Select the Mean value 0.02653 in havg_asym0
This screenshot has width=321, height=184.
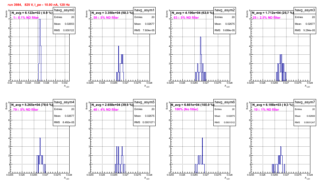(69, 24)
